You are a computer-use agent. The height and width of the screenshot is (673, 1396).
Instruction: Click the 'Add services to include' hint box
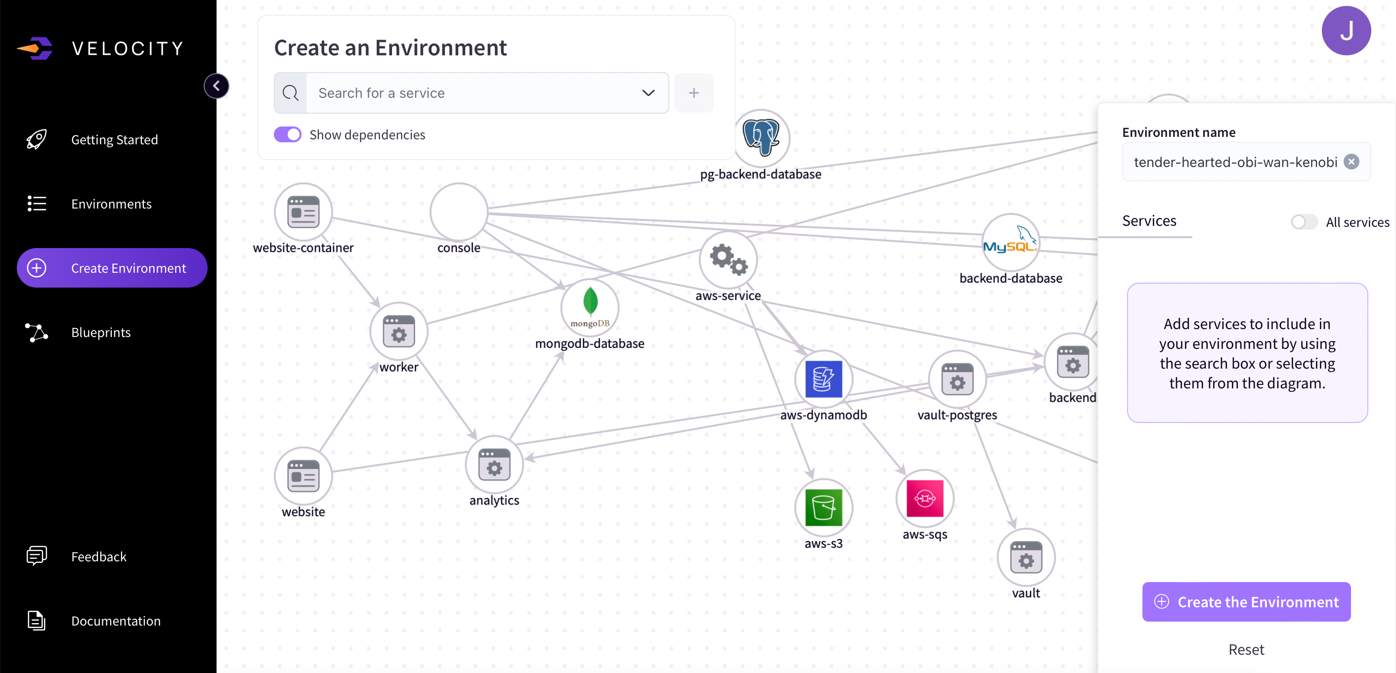point(1247,352)
